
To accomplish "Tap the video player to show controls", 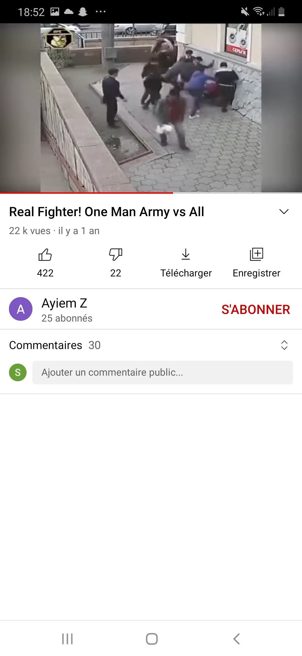I will click(151, 108).
